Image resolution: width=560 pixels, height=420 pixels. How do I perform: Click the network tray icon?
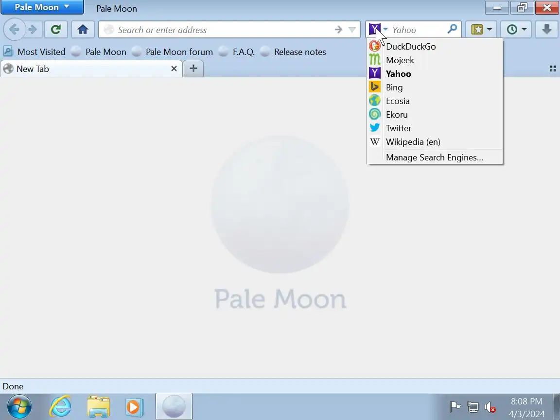click(x=473, y=407)
